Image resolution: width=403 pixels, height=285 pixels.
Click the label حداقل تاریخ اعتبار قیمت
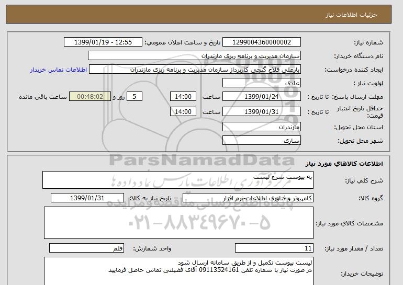coord(360,112)
